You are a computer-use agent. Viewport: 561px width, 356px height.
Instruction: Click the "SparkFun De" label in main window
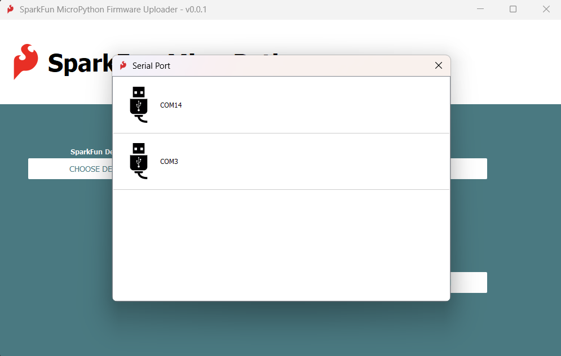click(91, 152)
